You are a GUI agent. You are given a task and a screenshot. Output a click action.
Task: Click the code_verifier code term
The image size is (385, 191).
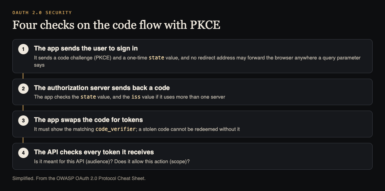point(115,129)
